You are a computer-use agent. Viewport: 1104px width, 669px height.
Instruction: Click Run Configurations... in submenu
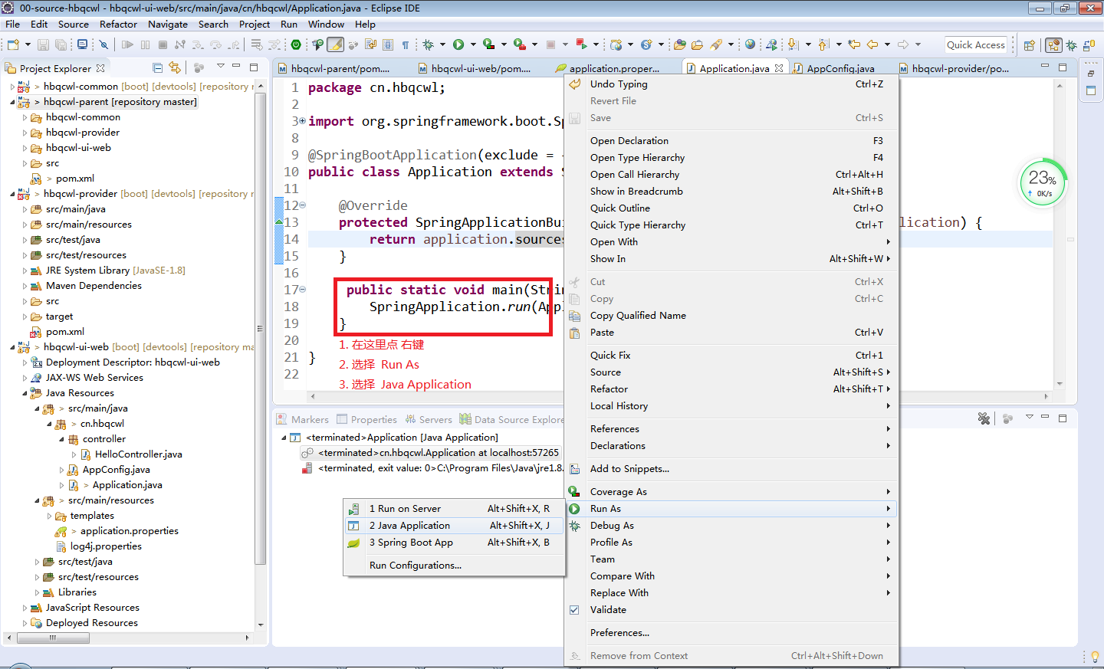click(455, 566)
